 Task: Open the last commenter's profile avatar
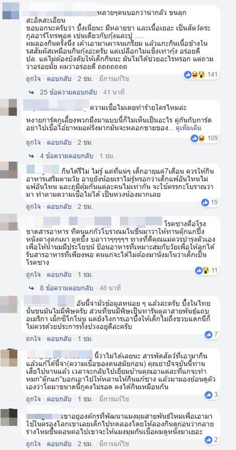click(9, 418)
